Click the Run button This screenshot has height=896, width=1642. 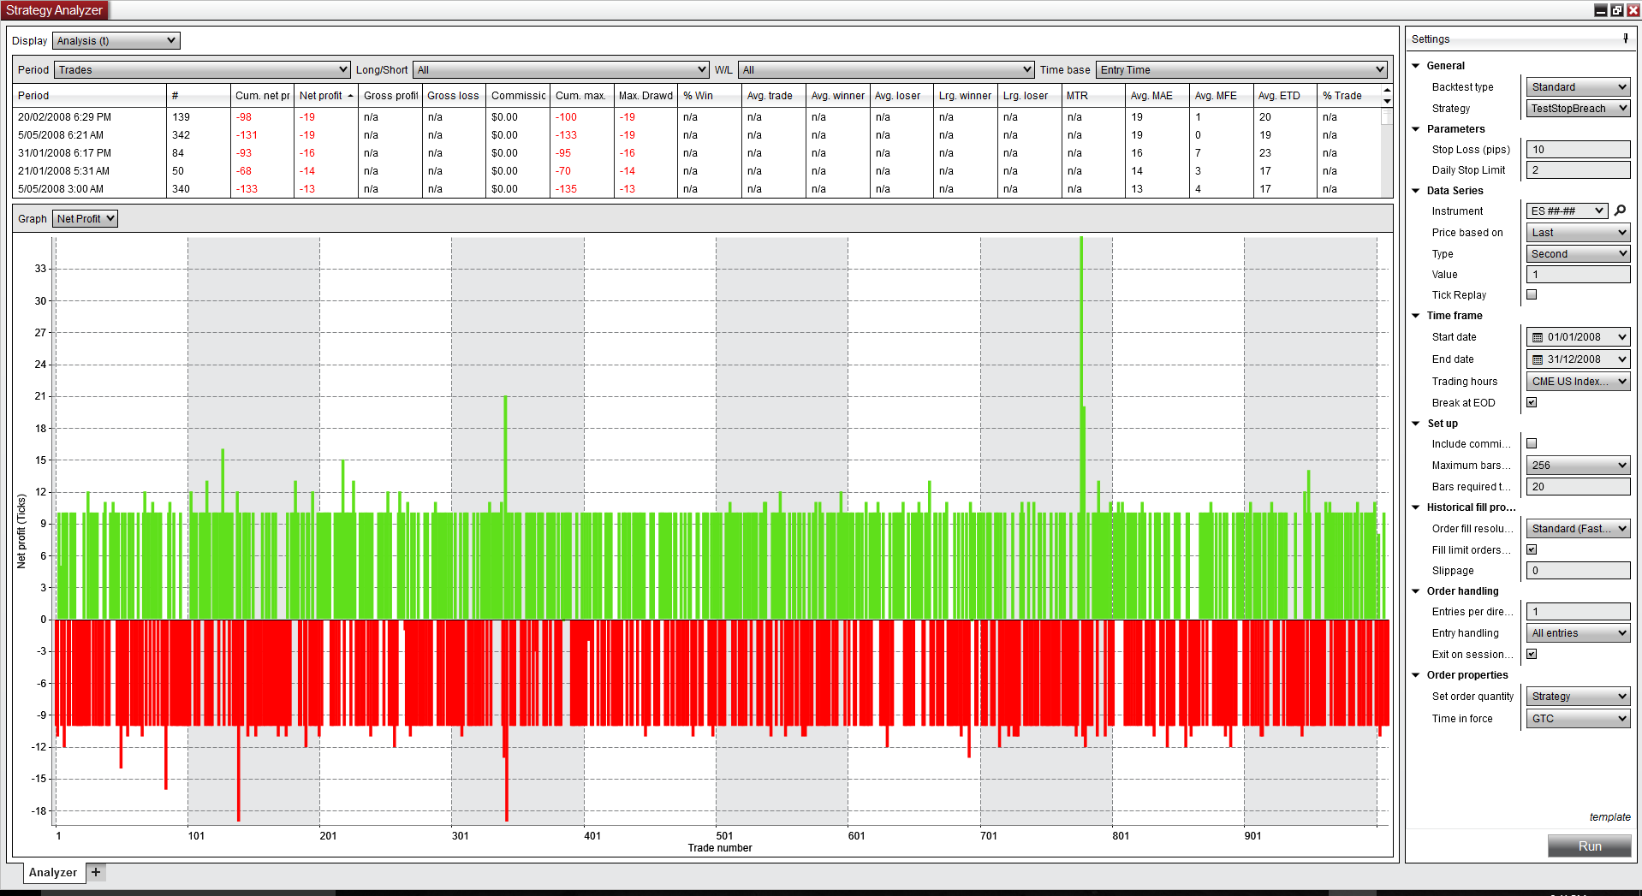(1590, 846)
